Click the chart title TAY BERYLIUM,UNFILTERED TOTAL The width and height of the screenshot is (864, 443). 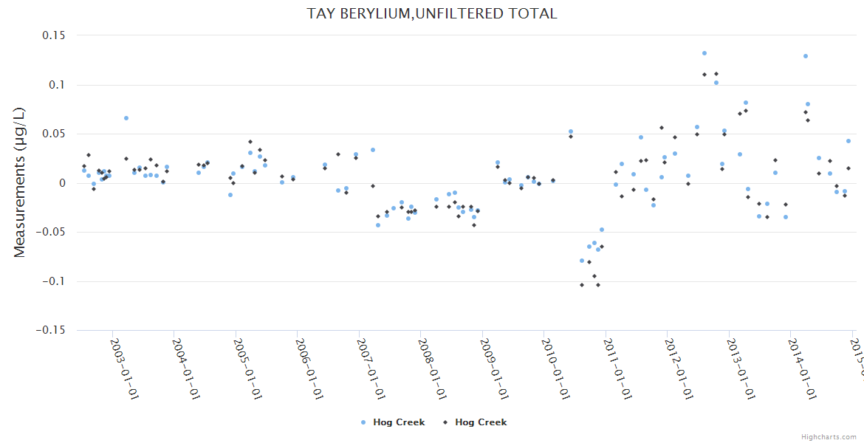coord(432,13)
